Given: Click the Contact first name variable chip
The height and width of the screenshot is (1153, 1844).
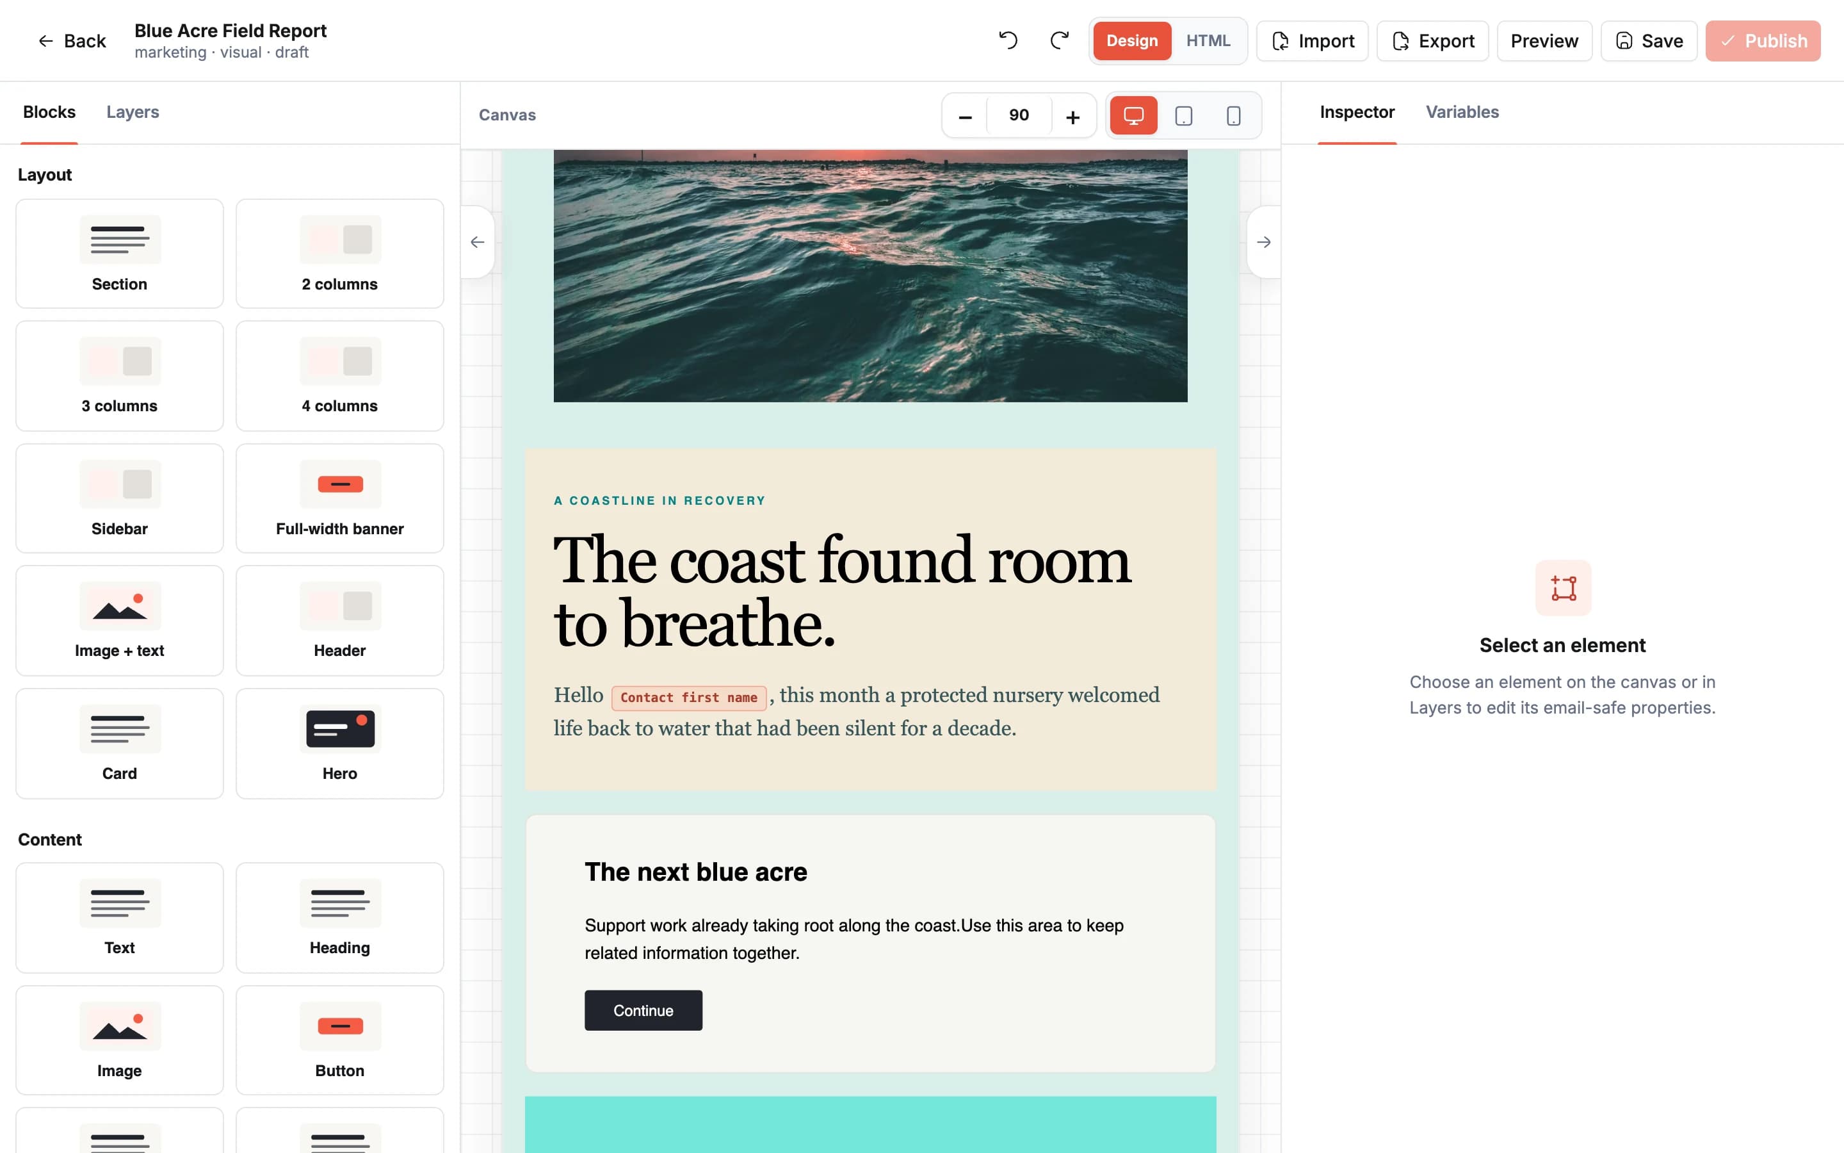Looking at the screenshot, I should click(689, 697).
